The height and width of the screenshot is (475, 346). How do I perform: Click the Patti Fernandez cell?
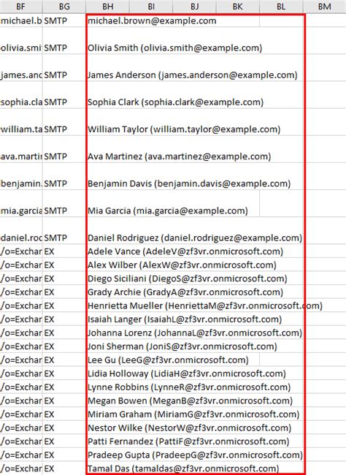point(188,441)
